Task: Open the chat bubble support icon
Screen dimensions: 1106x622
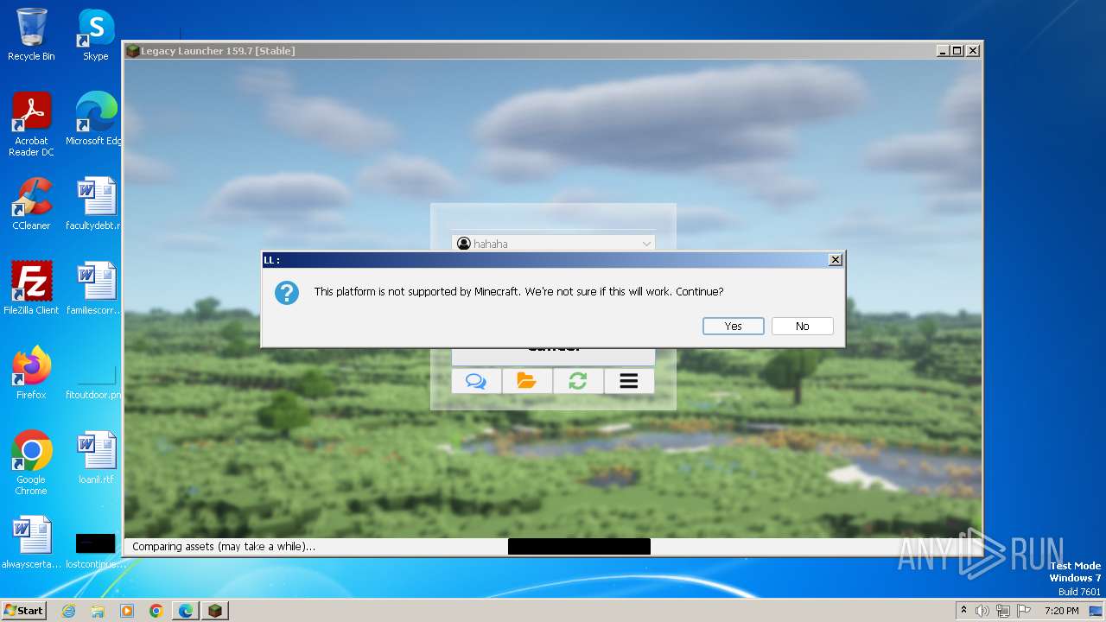Action: pos(476,381)
